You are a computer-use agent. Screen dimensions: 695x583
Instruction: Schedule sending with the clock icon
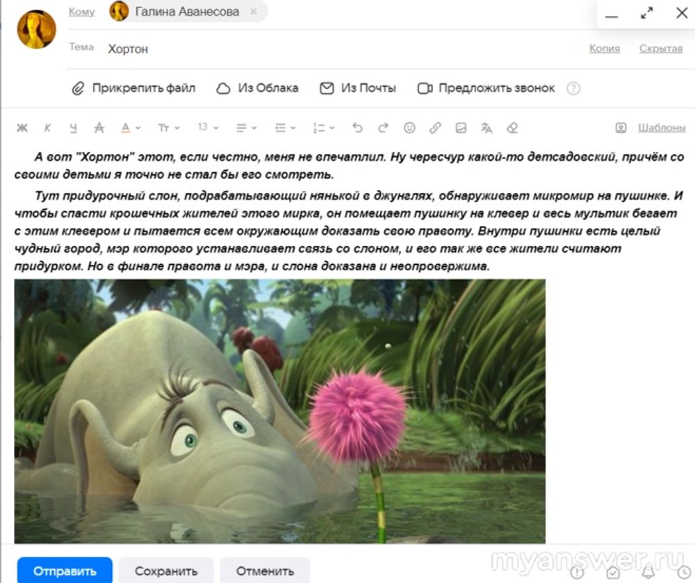click(684, 572)
